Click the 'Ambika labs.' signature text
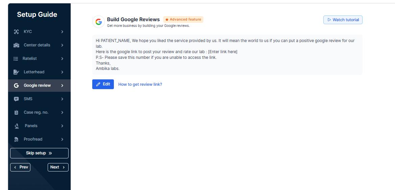This screenshot has width=395, height=190. point(107,69)
